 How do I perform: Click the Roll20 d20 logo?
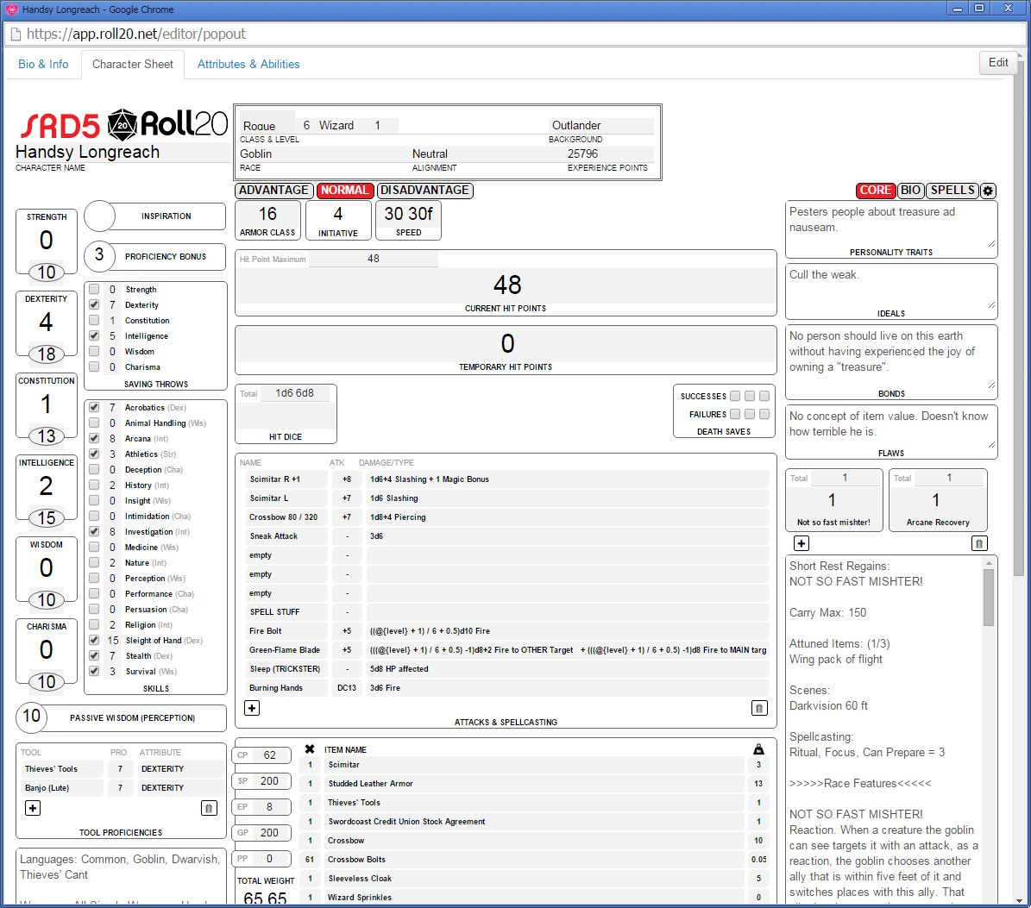[123, 125]
